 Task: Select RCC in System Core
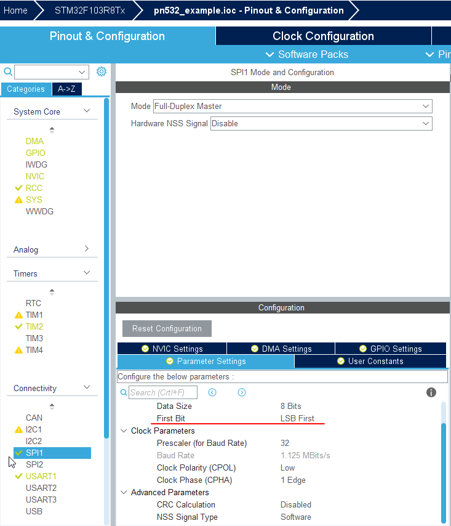coord(34,188)
